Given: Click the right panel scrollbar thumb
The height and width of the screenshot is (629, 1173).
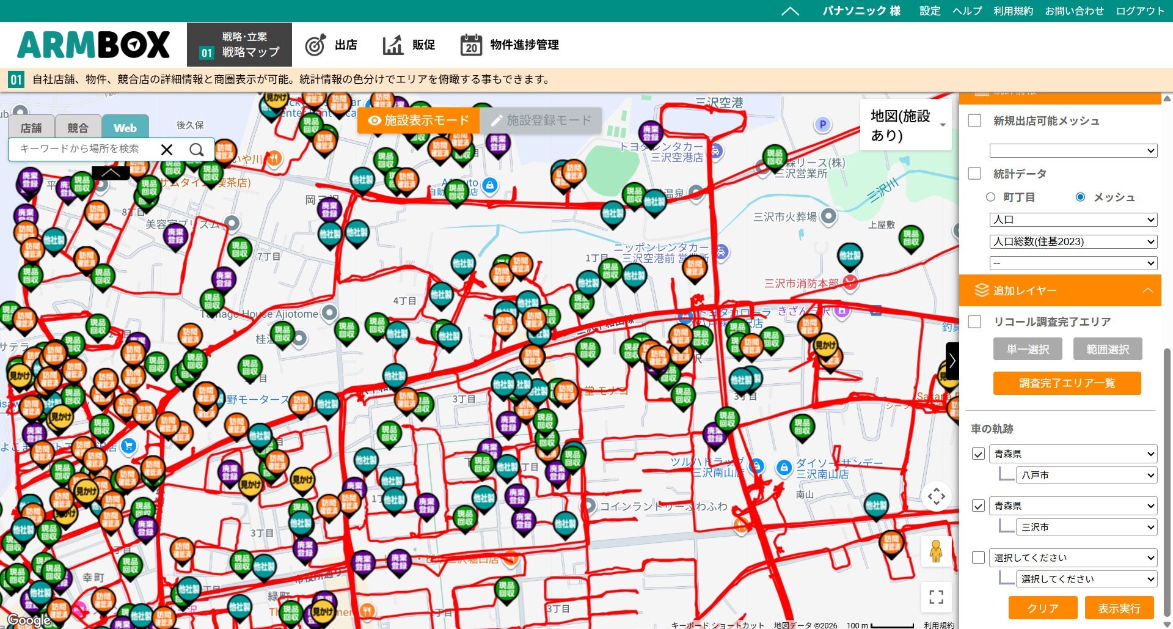Looking at the screenshot, I should (x=1167, y=483).
